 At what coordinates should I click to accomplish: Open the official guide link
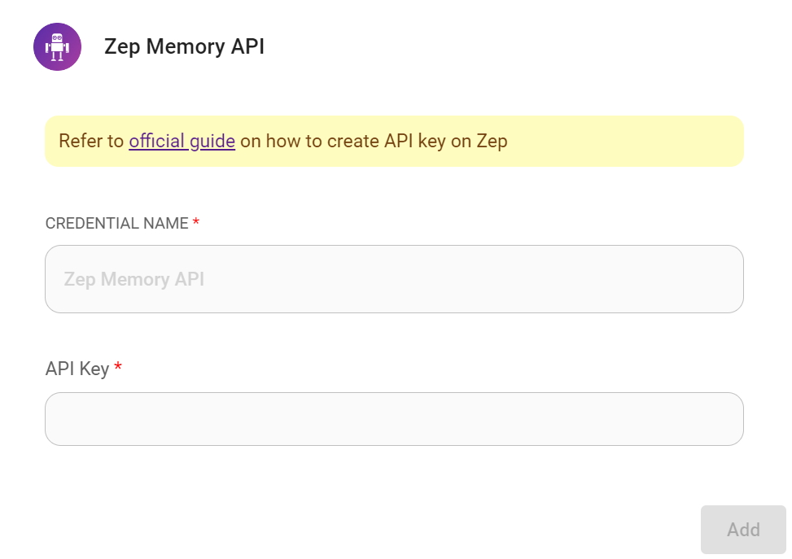182,141
